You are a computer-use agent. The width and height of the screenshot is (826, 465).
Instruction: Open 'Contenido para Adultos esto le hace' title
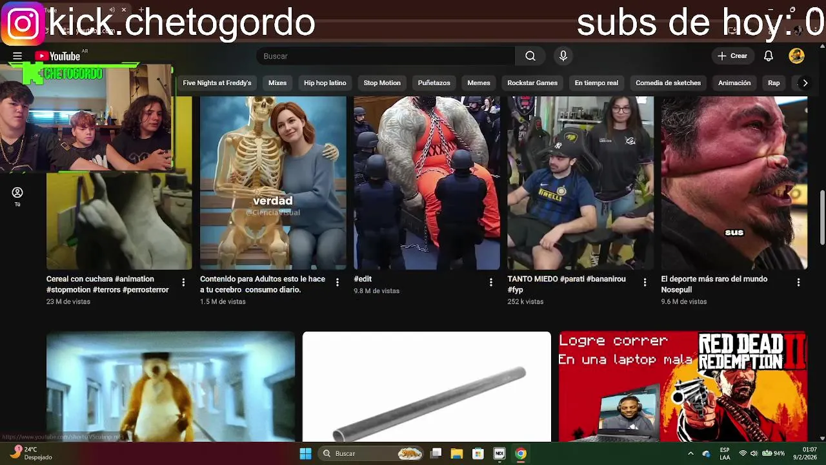[263, 284]
